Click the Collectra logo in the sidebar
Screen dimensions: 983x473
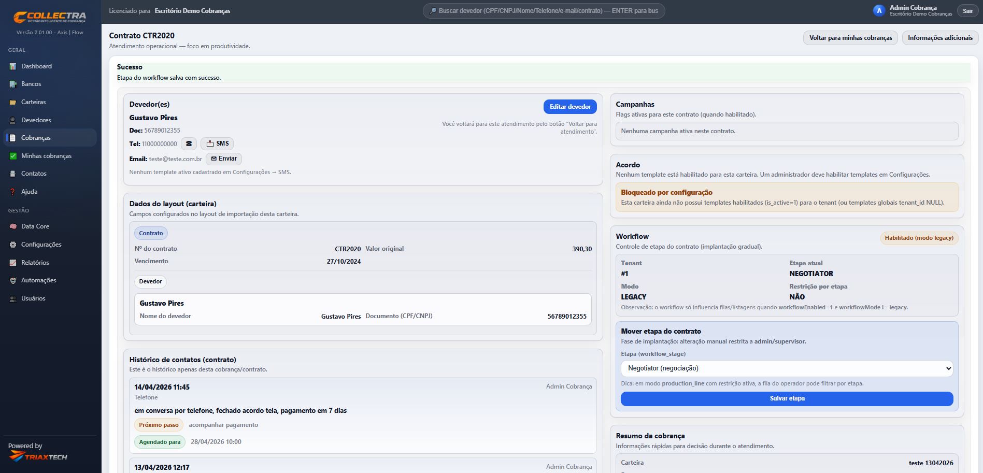[50, 17]
